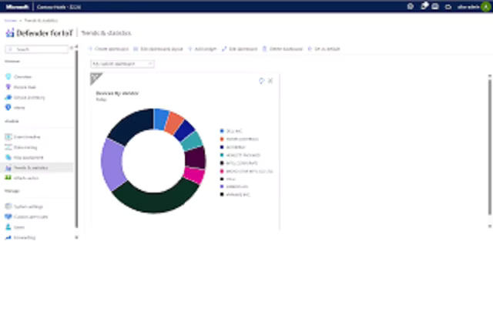Open Overview in the sidebar
493x332 pixels.
pyautogui.click(x=18, y=77)
